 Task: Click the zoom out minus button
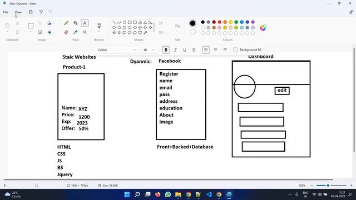point(311,185)
